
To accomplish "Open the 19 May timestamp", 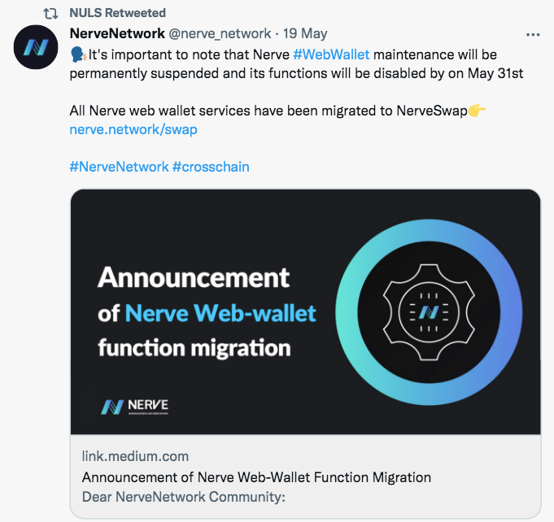I will [x=305, y=33].
